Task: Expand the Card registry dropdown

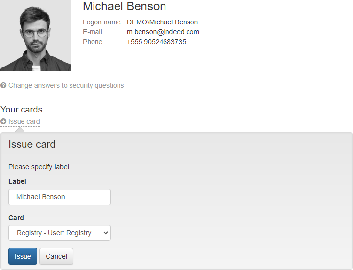Action: tap(59, 233)
